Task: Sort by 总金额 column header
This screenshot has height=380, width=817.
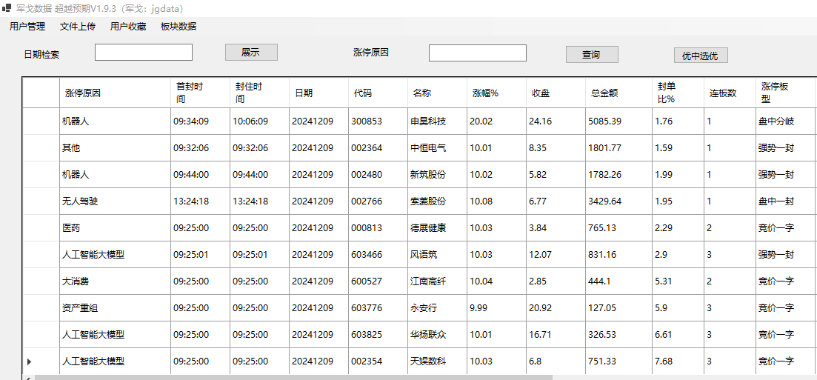Action: click(x=618, y=93)
